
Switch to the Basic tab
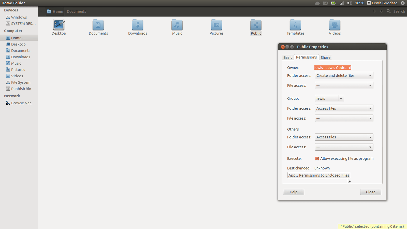(x=288, y=58)
